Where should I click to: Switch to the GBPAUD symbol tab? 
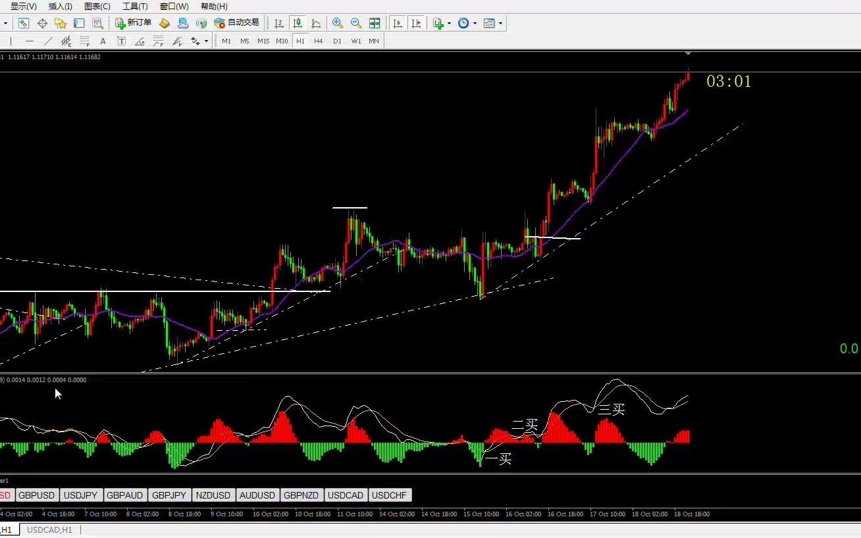(x=125, y=495)
